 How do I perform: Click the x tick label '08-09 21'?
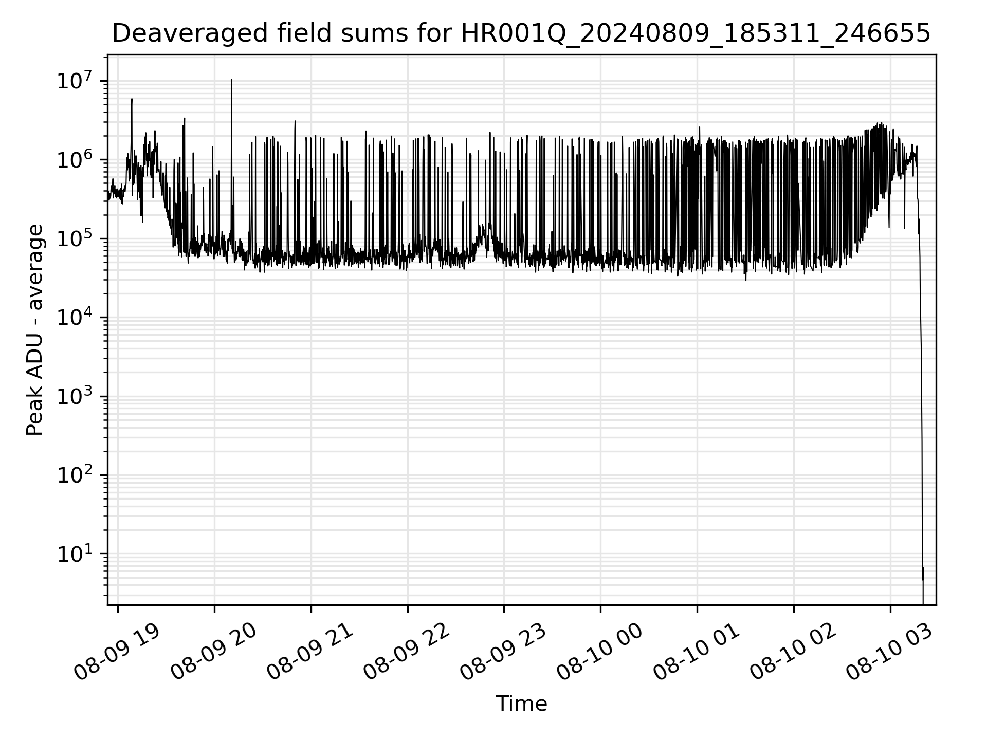pos(310,653)
